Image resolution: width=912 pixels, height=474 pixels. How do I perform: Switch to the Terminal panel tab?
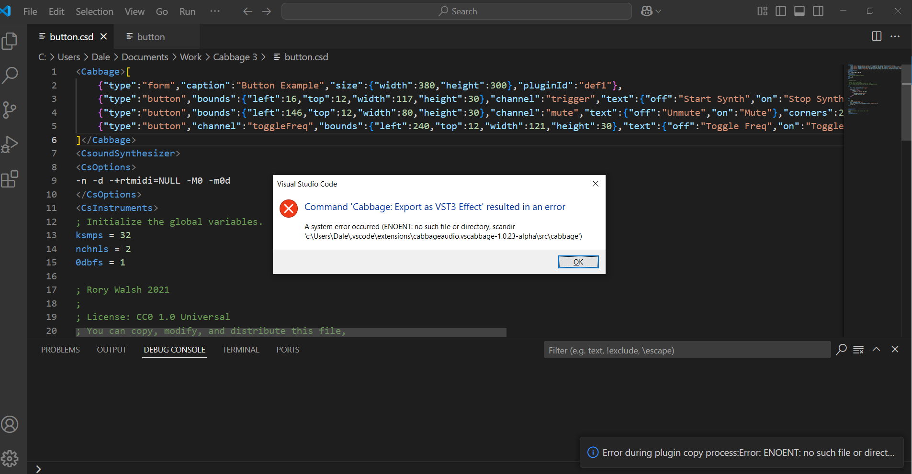point(241,350)
